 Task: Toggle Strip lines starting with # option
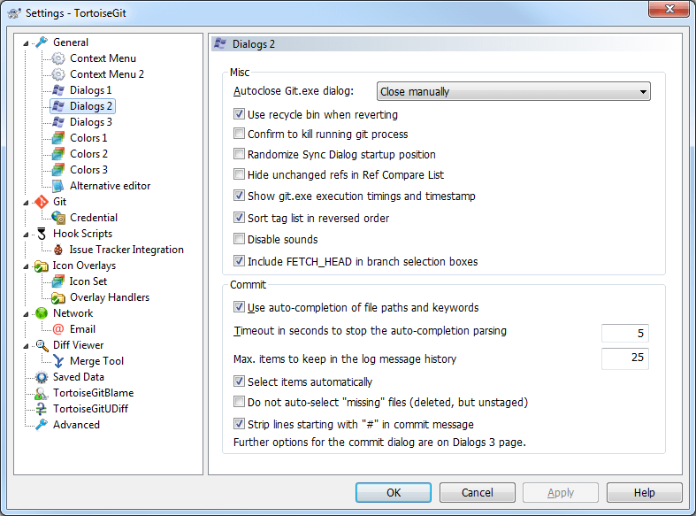pyautogui.click(x=240, y=424)
